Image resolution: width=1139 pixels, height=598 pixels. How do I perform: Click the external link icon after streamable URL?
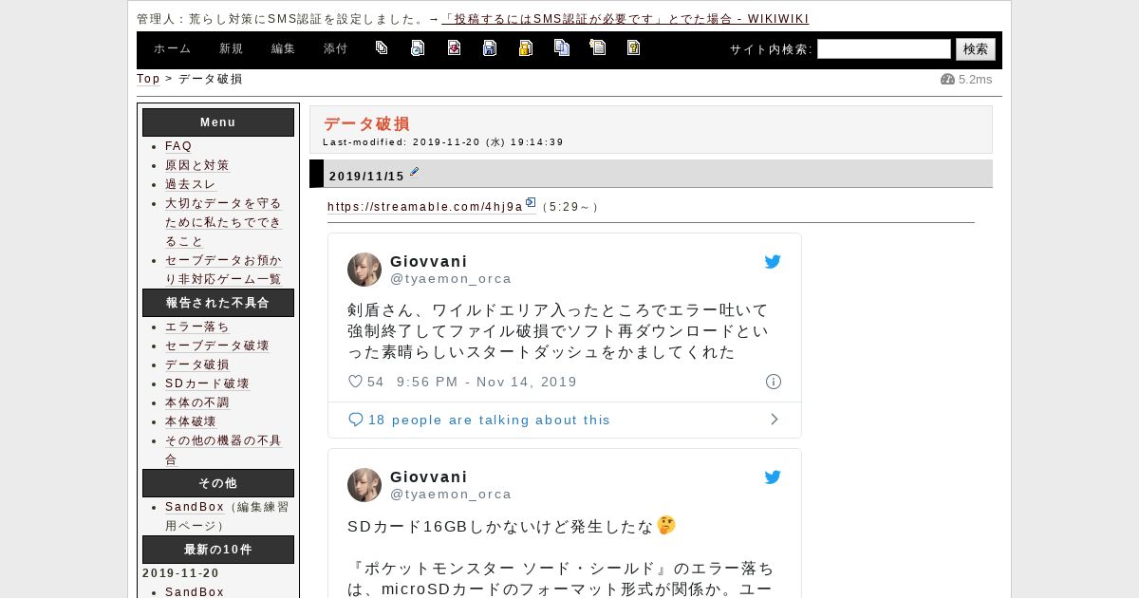(531, 202)
